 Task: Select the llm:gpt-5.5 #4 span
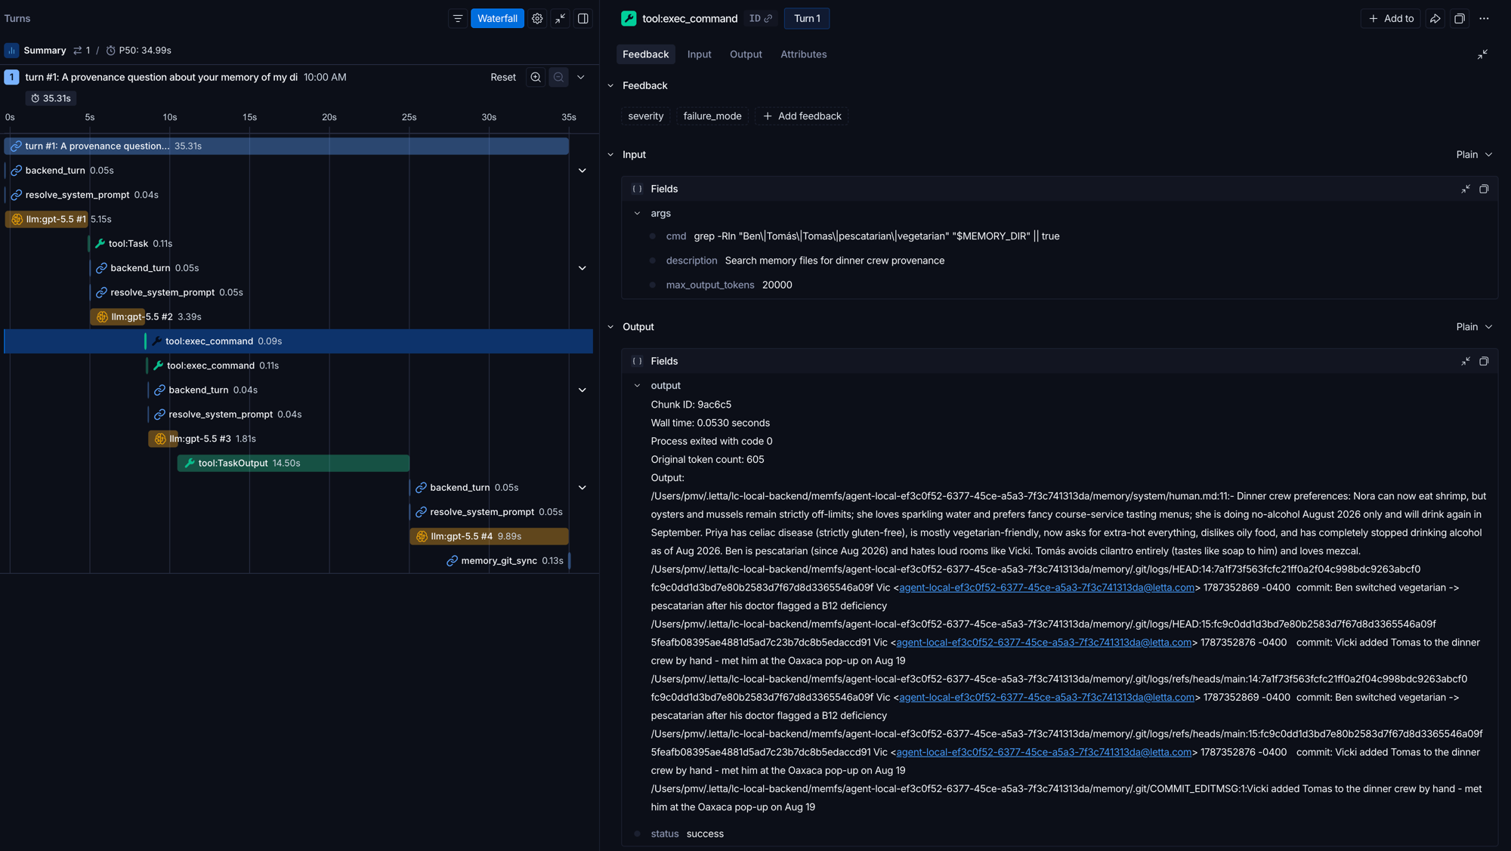click(489, 536)
